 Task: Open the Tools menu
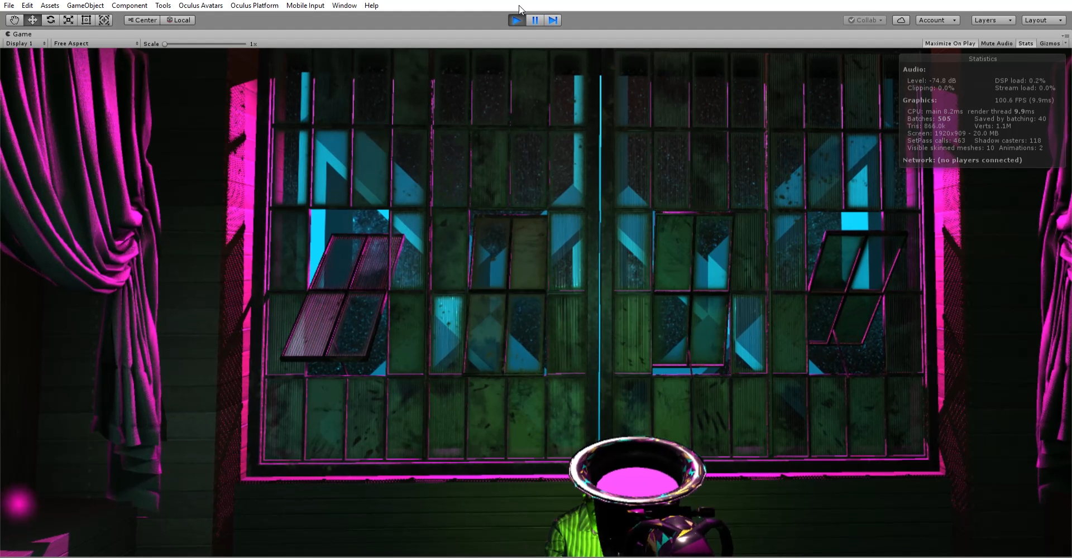pyautogui.click(x=163, y=6)
